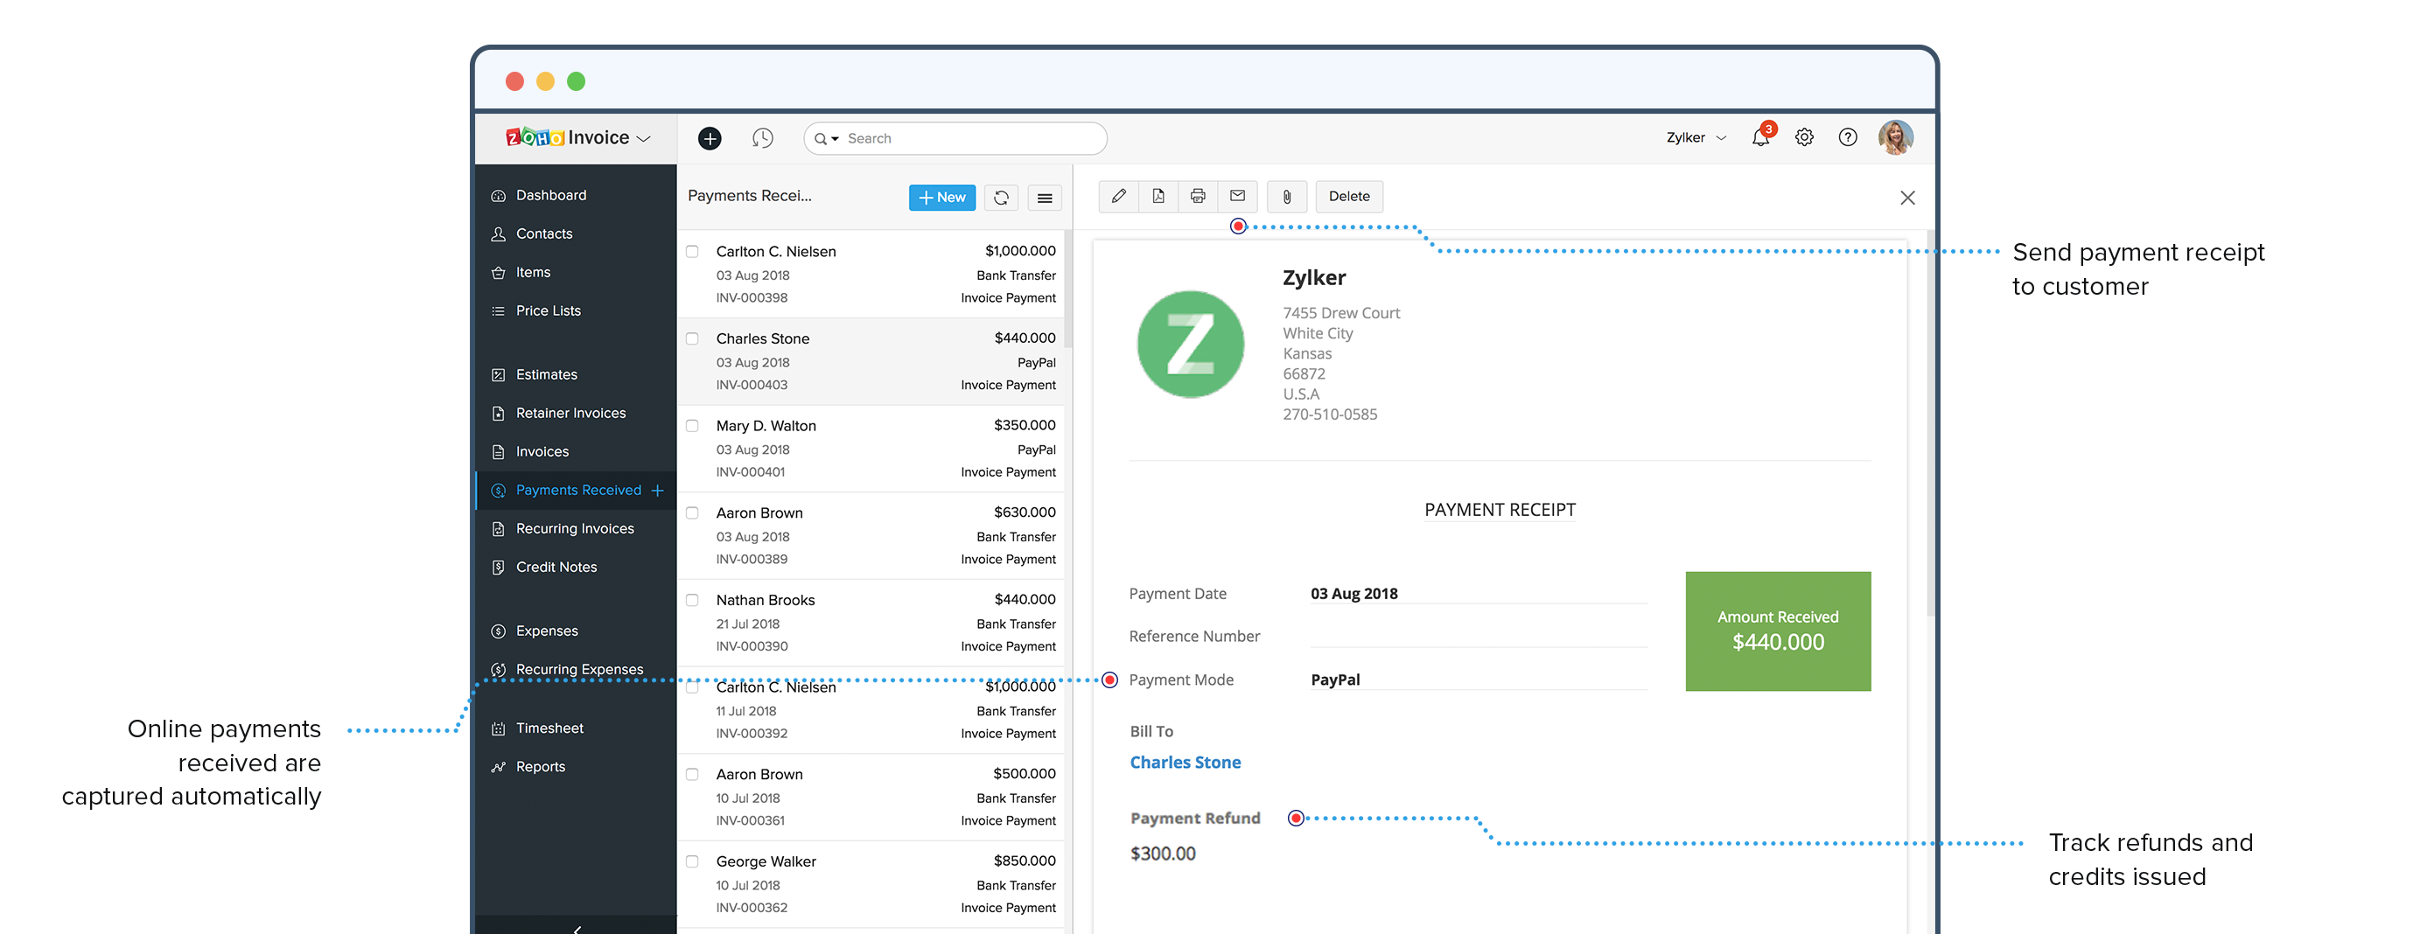
Task: Tick the checkbox for Carlton C. Nielsen INV-000392
Action: (x=692, y=687)
